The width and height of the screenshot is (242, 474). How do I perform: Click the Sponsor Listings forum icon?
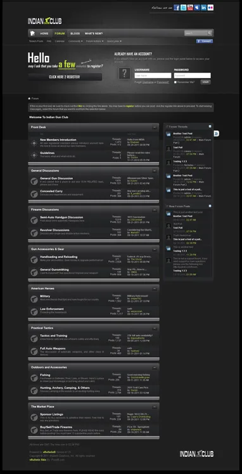point(34,417)
